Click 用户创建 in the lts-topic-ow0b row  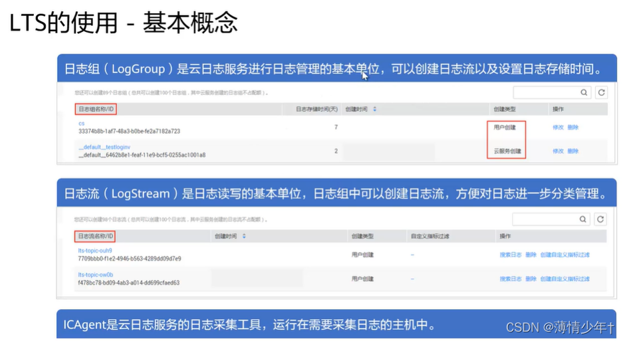[x=362, y=279]
